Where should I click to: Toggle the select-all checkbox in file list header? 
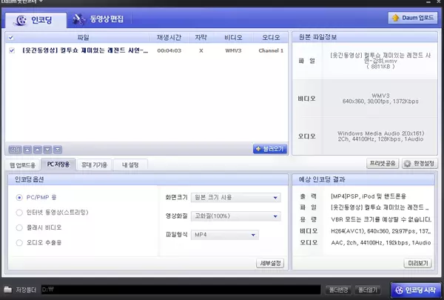coord(11,38)
